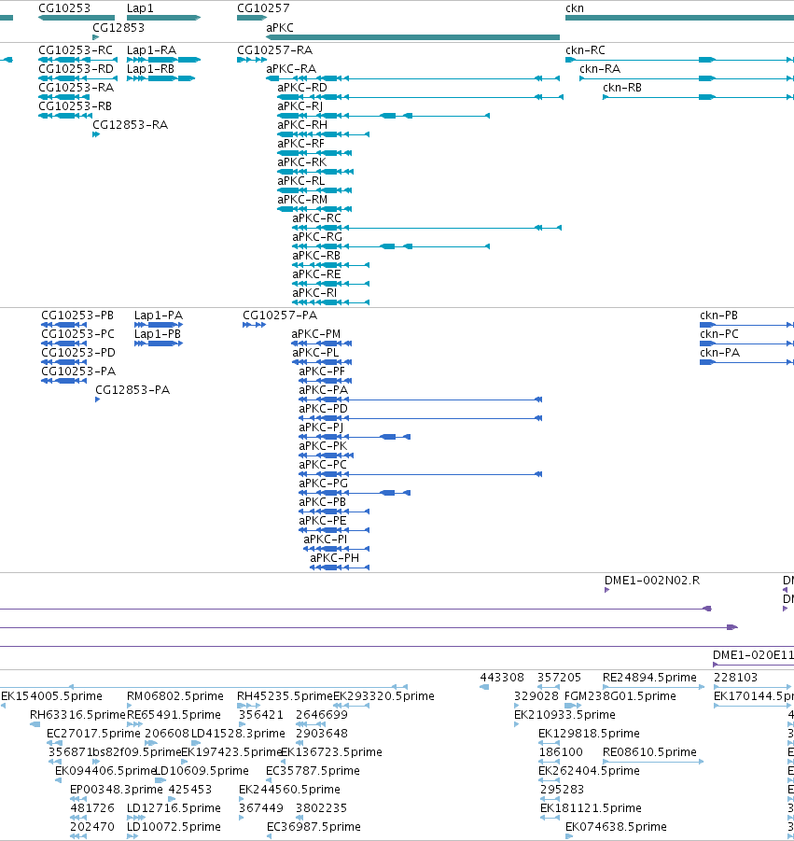Image resolution: width=794 pixels, height=841 pixels.
Task: Open transcript CG10257-RA
Action: point(275,50)
